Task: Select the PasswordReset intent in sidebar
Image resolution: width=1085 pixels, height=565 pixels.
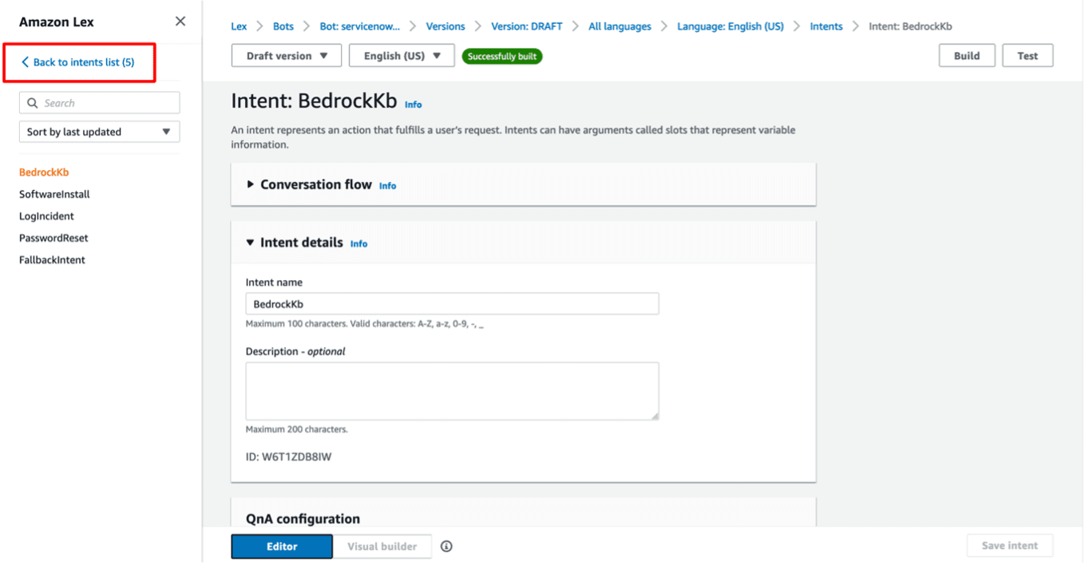Action: 53,238
